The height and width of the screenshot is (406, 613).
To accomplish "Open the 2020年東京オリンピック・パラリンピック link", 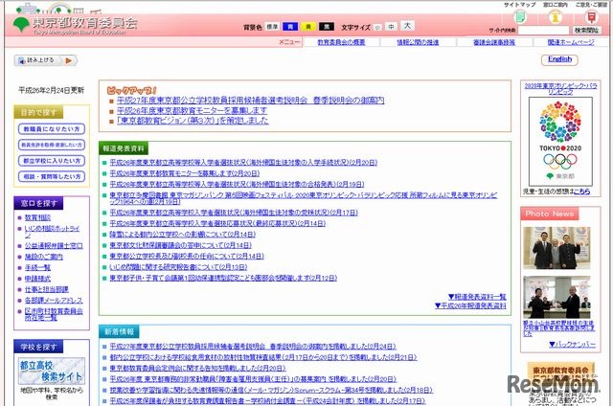I will click(560, 89).
